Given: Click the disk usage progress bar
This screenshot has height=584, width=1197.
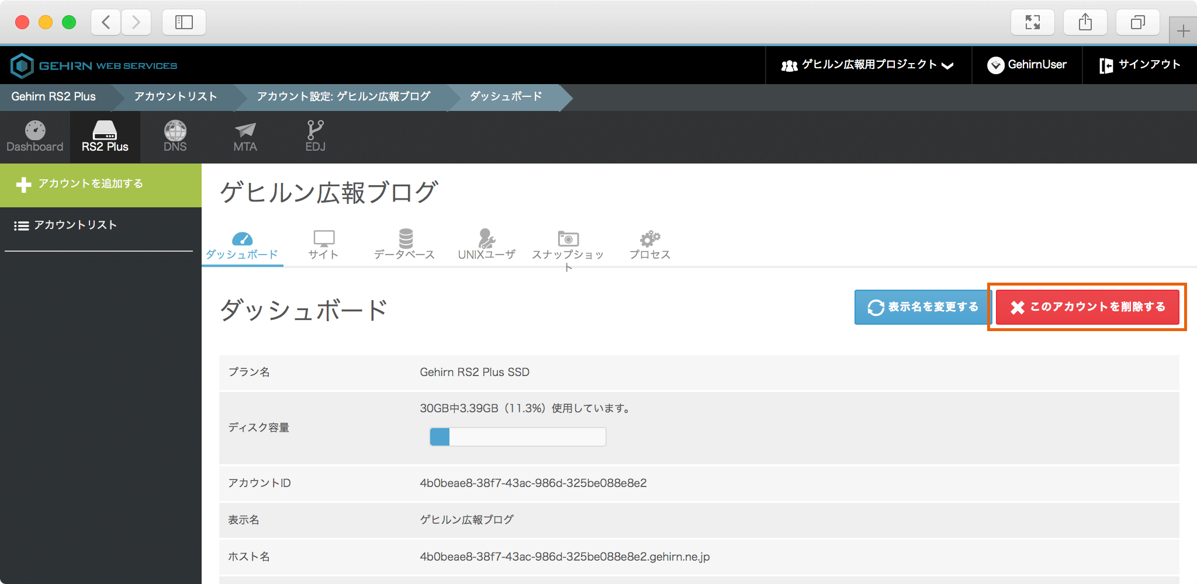Looking at the screenshot, I should (517, 437).
